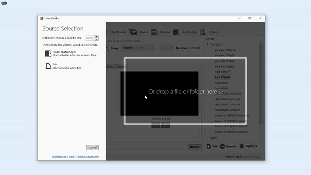Open a folder for batch scan

(70, 53)
